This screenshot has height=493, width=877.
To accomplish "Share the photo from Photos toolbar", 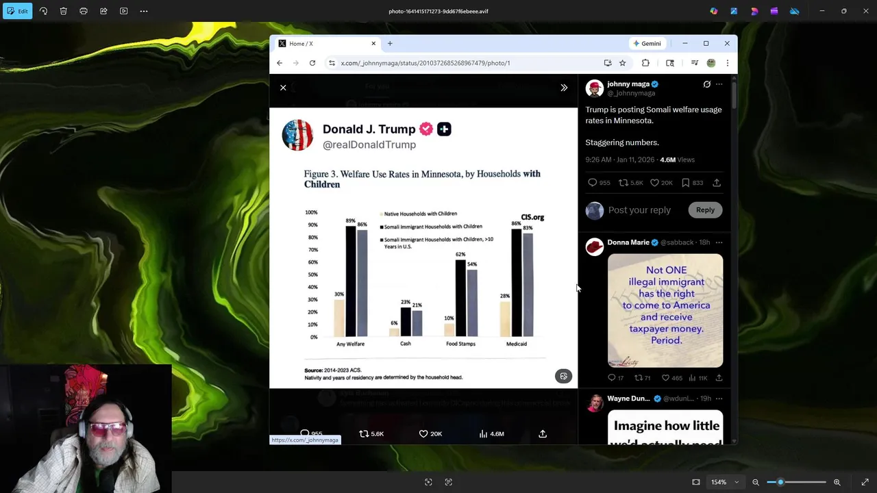I will point(103,11).
